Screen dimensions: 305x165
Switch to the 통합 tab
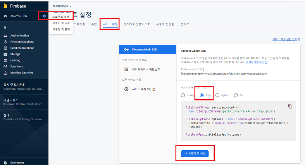point(94,24)
